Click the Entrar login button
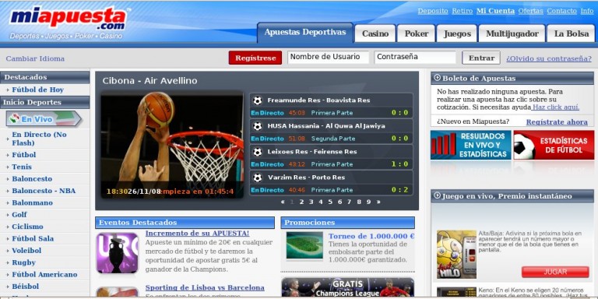This screenshot has height=299, width=598. 481,58
